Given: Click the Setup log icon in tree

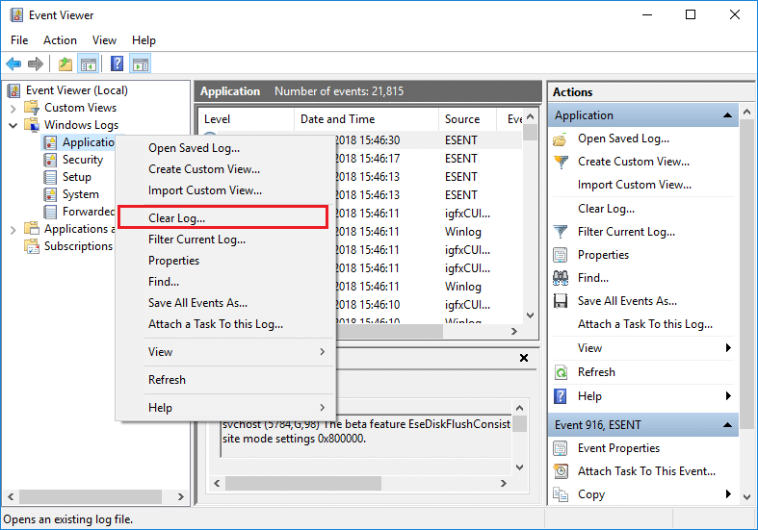Looking at the screenshot, I should [50, 177].
